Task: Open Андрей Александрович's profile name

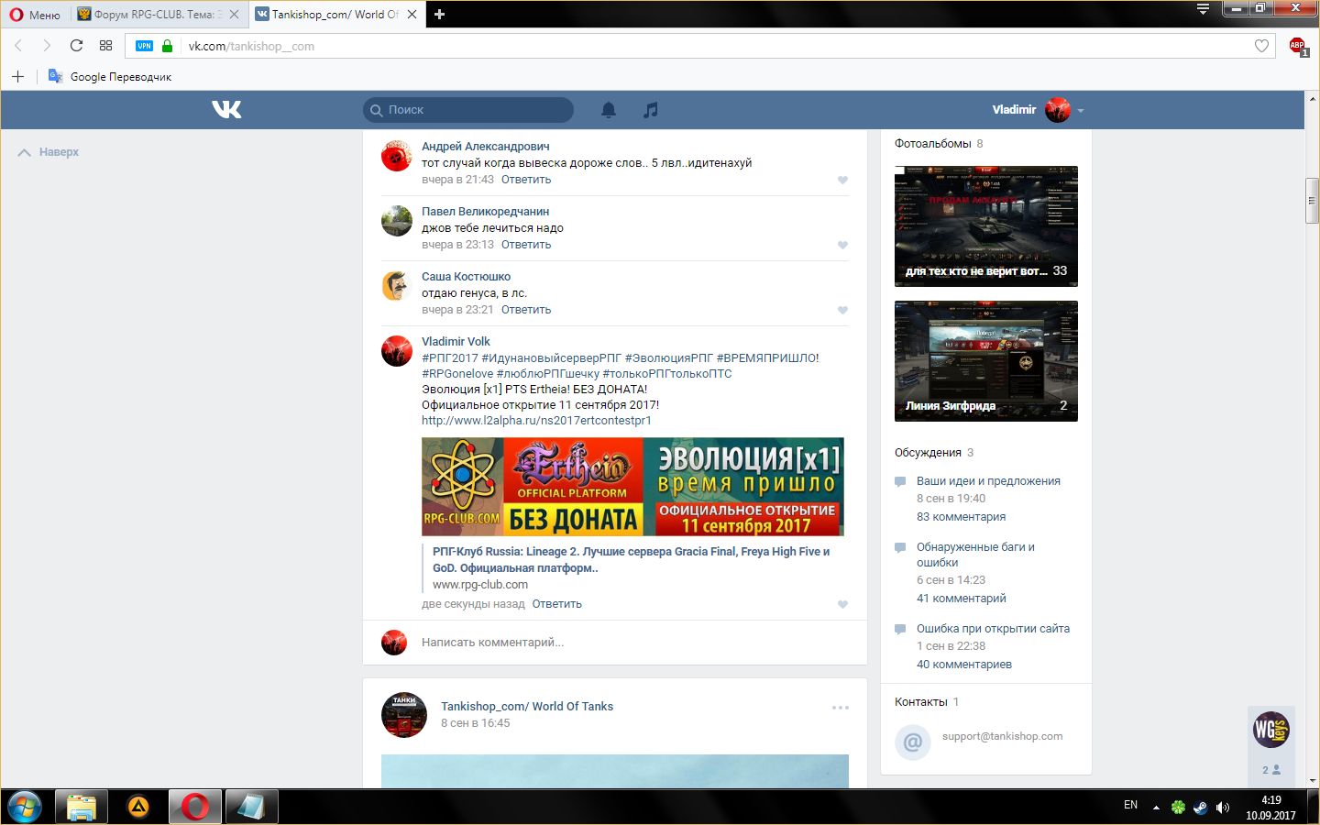Action: click(x=486, y=147)
